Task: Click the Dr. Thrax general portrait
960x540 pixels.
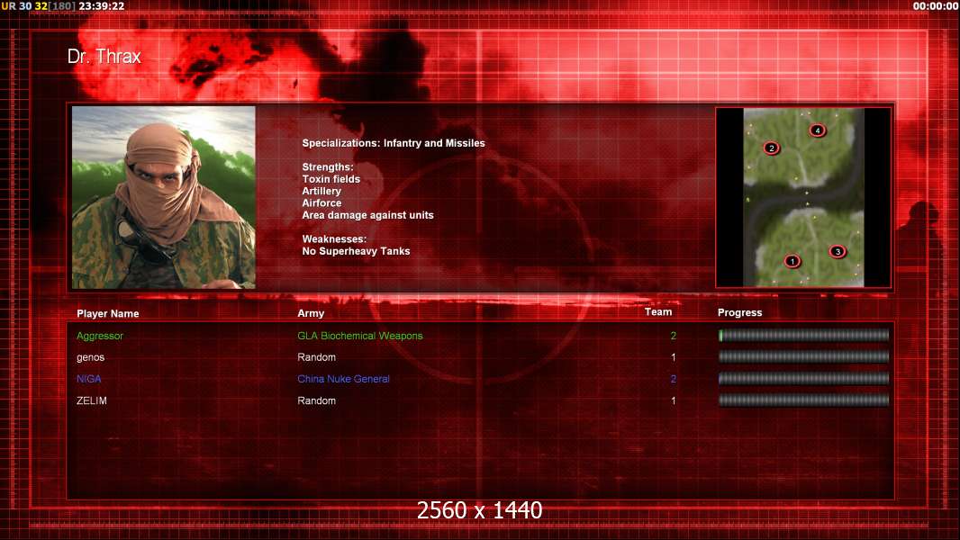Action: [x=164, y=197]
